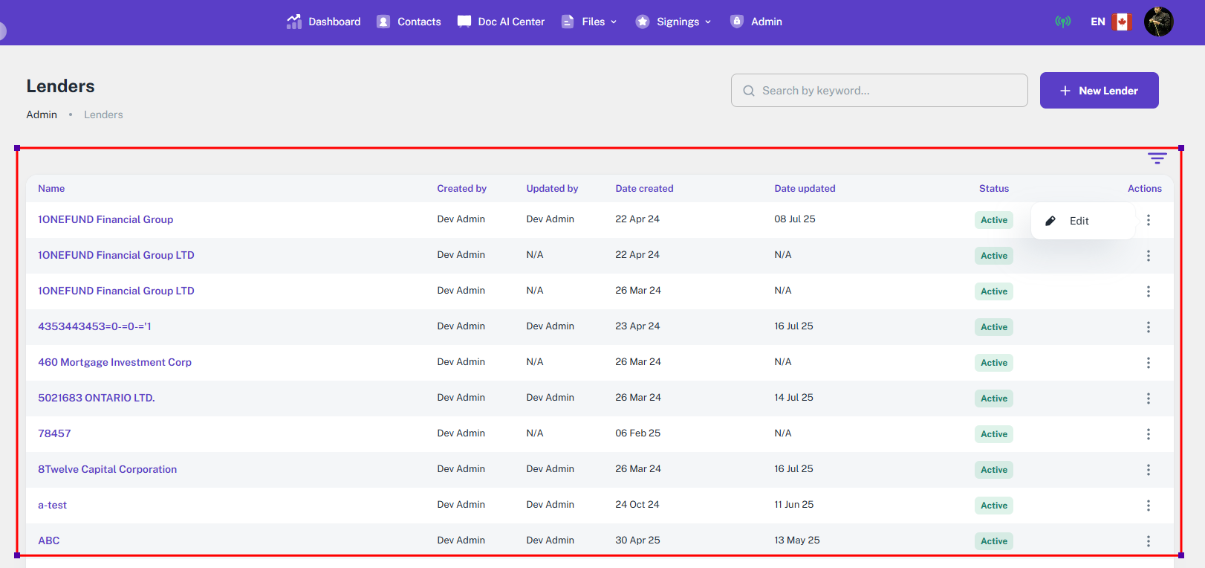Open the Doc AI Center page
Screen dimensions: 1205x568
tap(501, 22)
